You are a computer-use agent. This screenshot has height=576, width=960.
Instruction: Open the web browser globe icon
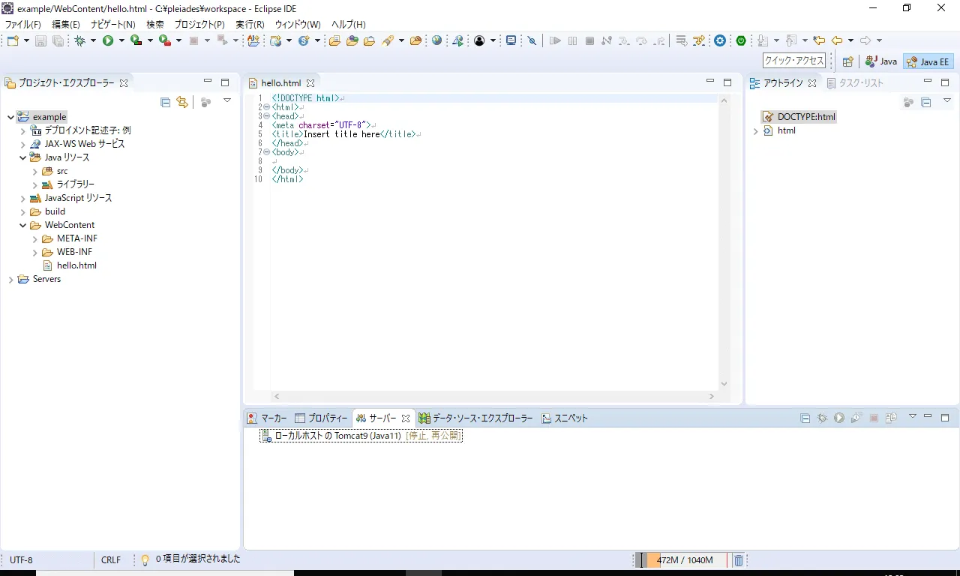(x=436, y=40)
